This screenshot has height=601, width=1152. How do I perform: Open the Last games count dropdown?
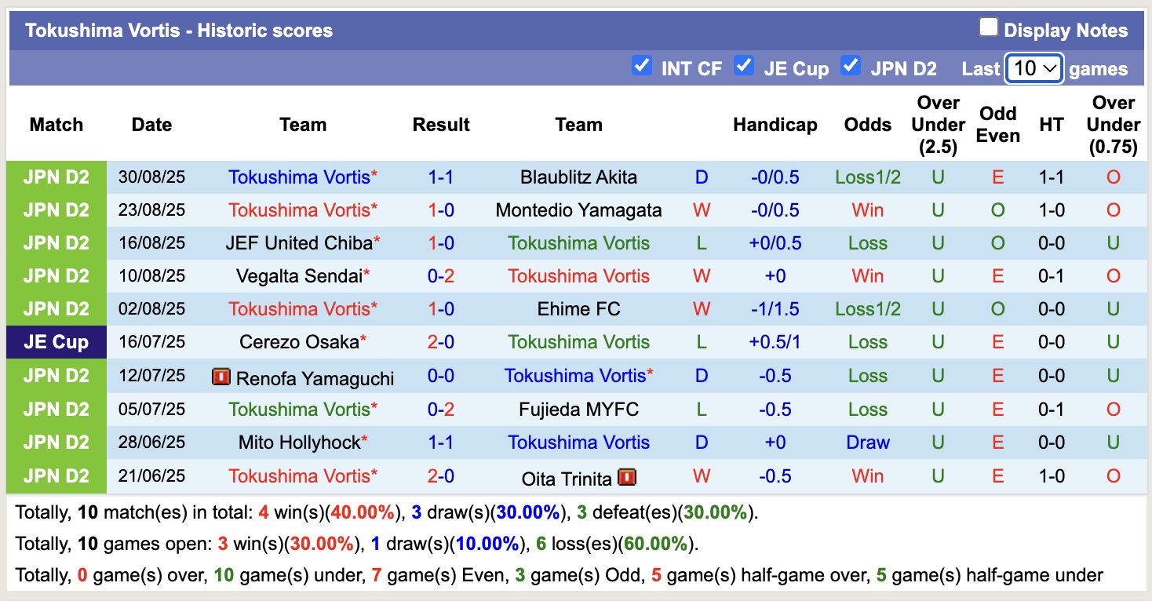pyautogui.click(x=1034, y=68)
